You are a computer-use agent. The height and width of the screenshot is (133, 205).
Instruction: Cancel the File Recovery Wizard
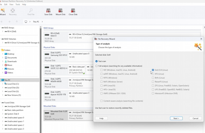click(x=195, y=118)
